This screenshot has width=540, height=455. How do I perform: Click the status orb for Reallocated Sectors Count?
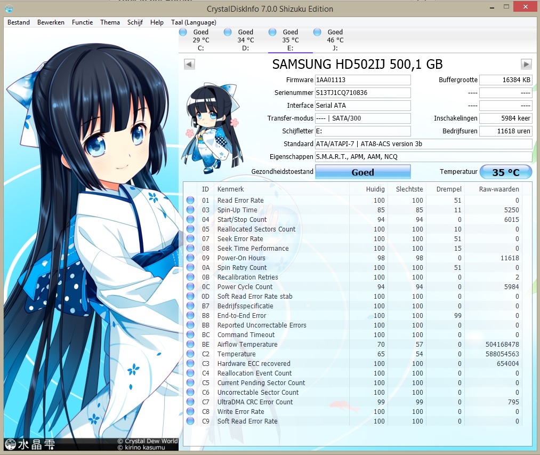190,229
